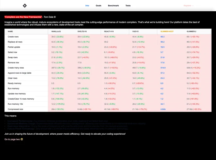Click Glimmer-Next Compressed size value 4.6kb
Image resolution: width=216 pixels, height=160 pixels.
163,109
